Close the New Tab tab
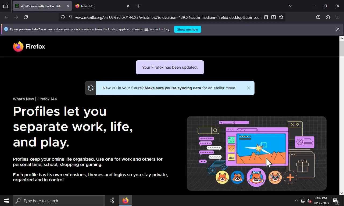Image resolution: width=344 pixels, height=206 pixels. coord(128,6)
